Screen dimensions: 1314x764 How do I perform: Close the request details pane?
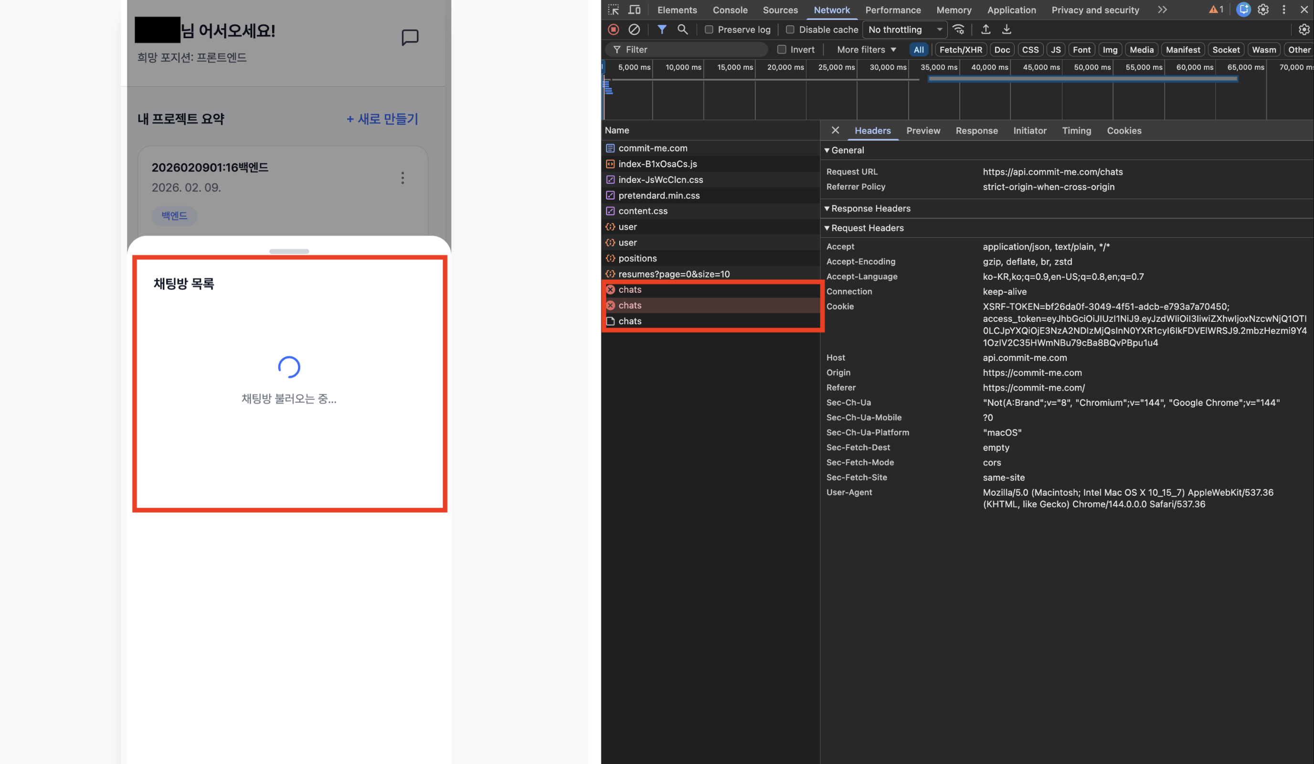click(x=835, y=130)
